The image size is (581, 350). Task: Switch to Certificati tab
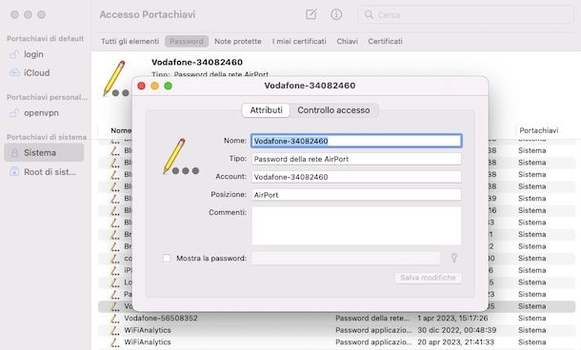click(x=385, y=42)
